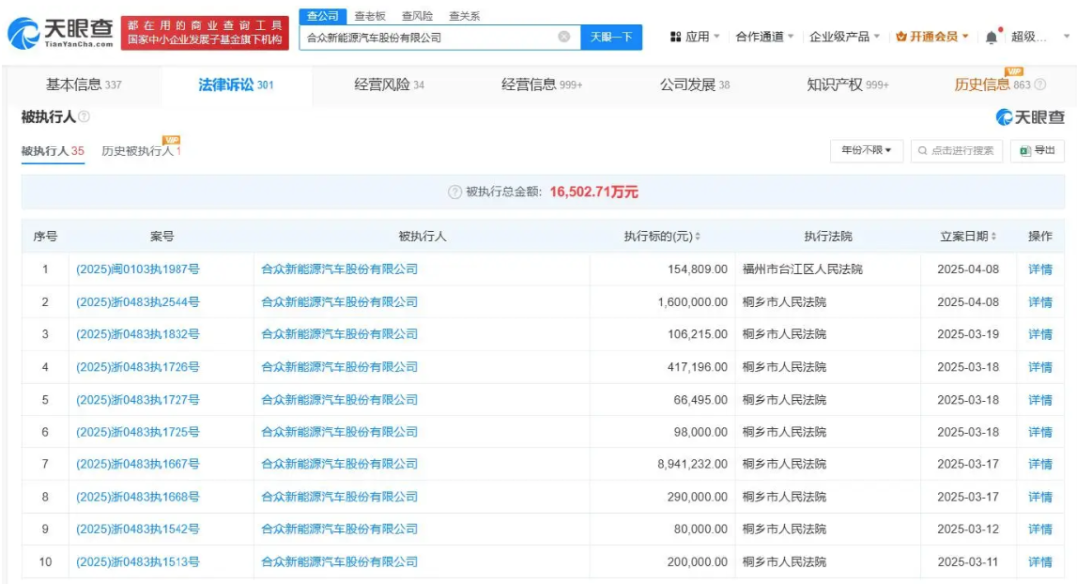This screenshot has height=584, width=1077.
Task: Click the court 福州市台江区人民法院
Action: point(802,269)
